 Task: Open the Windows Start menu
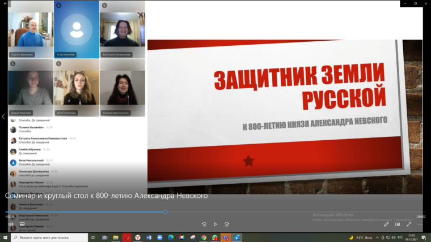[5, 237]
